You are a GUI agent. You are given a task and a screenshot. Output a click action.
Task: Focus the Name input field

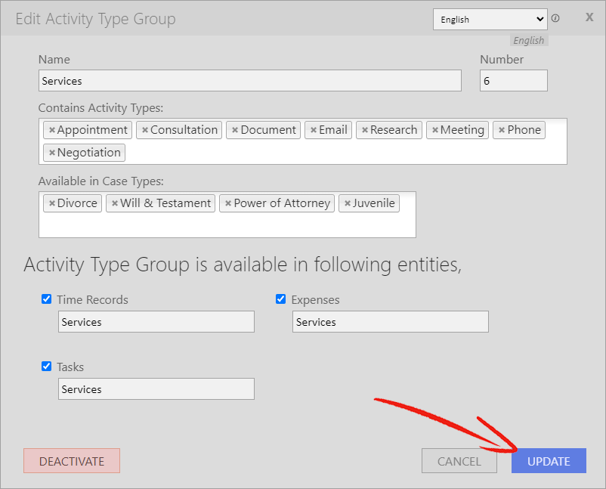tap(250, 80)
